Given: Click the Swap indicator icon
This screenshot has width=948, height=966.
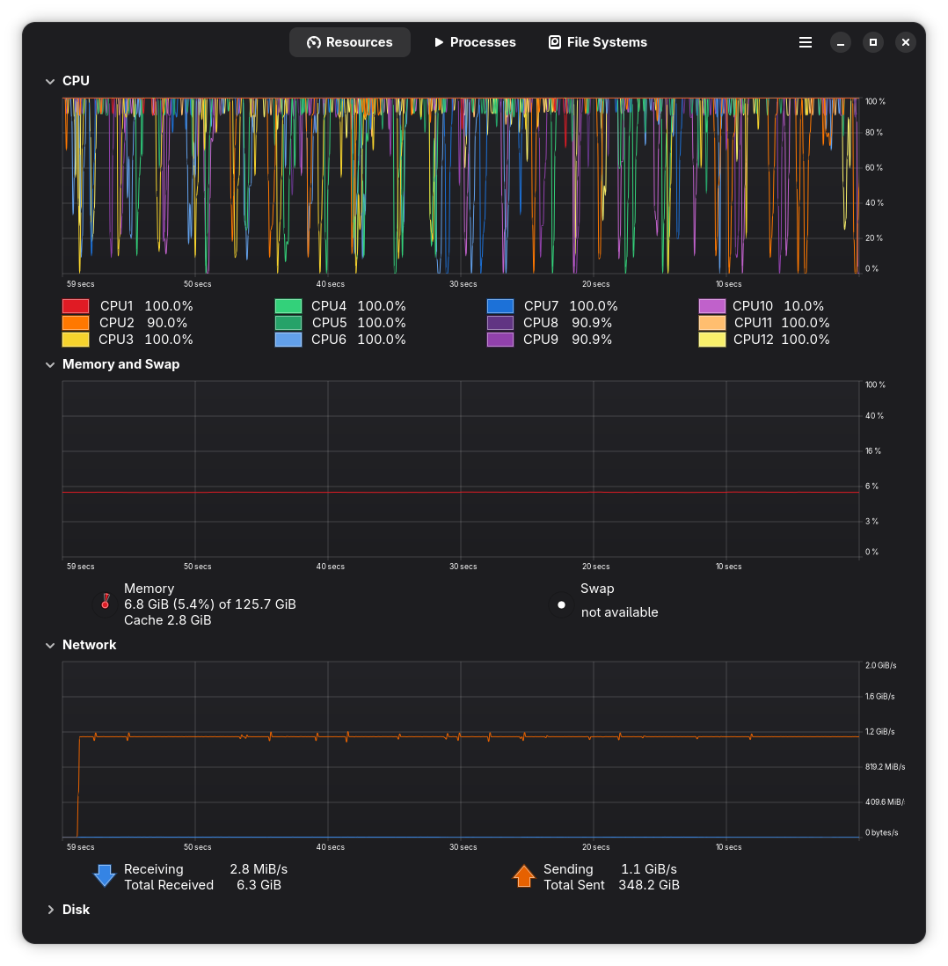Looking at the screenshot, I should [561, 604].
